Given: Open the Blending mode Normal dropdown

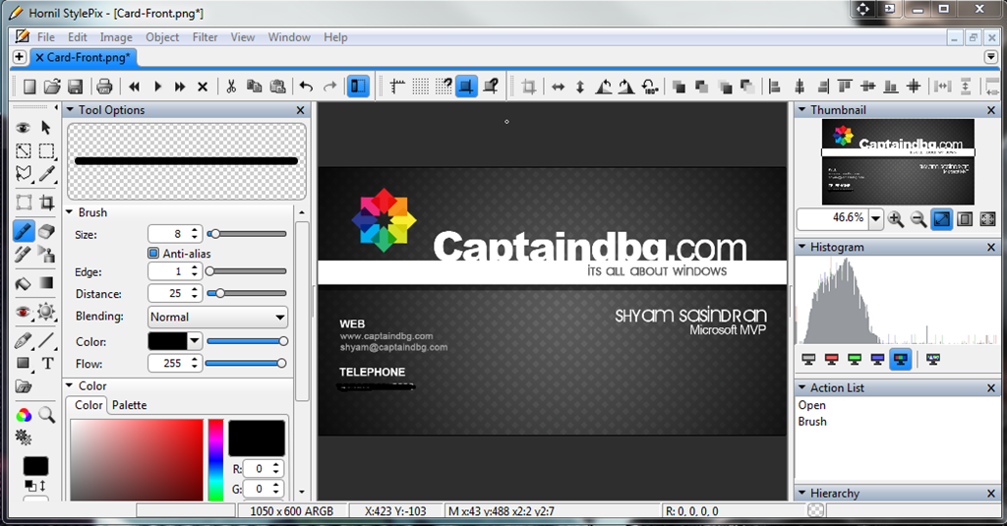Looking at the screenshot, I should pyautogui.click(x=217, y=317).
